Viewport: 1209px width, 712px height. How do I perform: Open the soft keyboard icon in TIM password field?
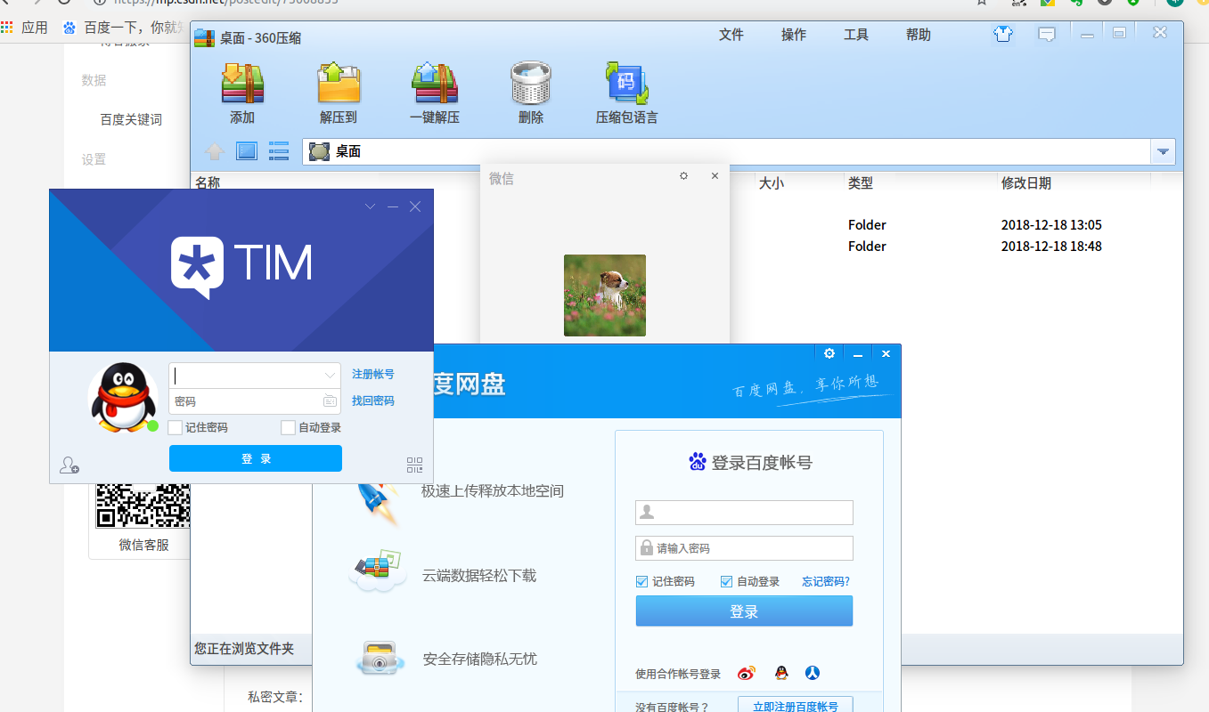click(330, 401)
